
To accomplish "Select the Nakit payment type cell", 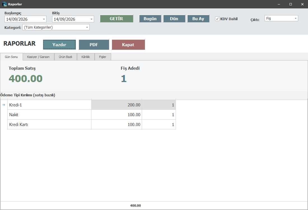I will (x=49, y=115).
